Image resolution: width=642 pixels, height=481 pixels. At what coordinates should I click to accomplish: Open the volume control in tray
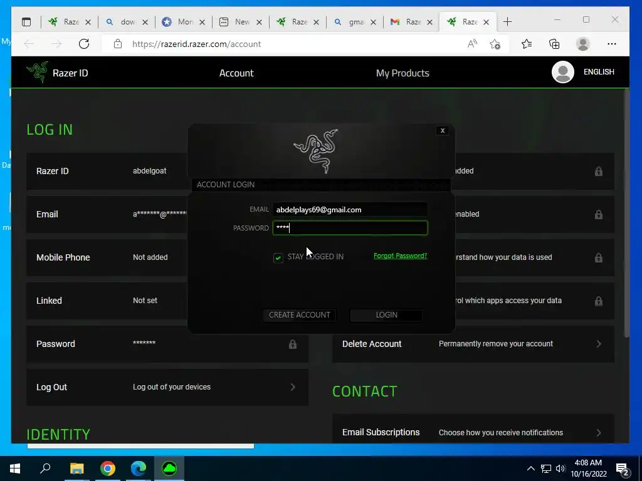coord(560,468)
